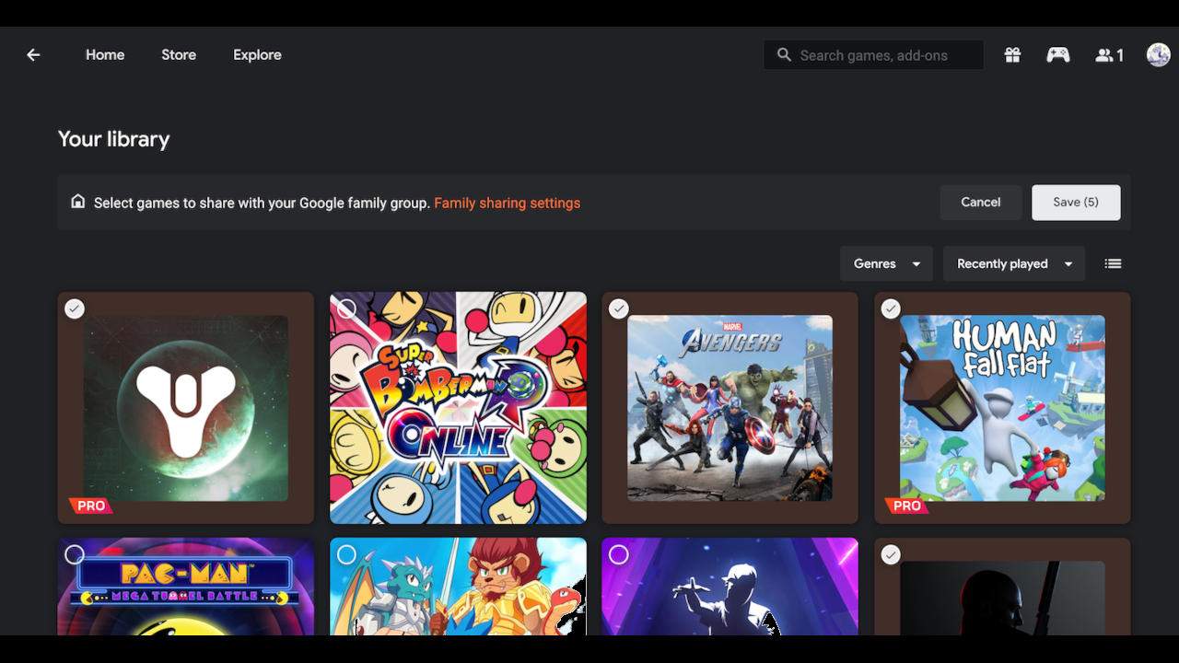Open your profile avatar

pyautogui.click(x=1157, y=54)
